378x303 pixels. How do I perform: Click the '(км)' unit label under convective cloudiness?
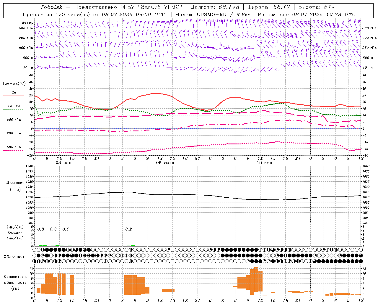pyautogui.click(x=15, y=288)
